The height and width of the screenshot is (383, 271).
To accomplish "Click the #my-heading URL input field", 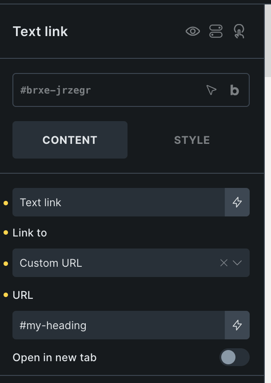I will [118, 325].
